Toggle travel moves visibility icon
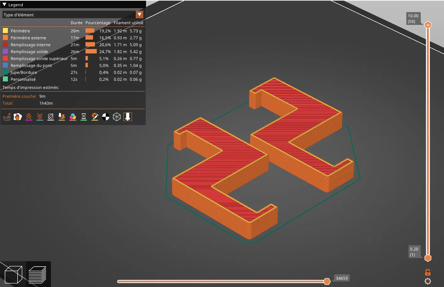 pos(7,117)
